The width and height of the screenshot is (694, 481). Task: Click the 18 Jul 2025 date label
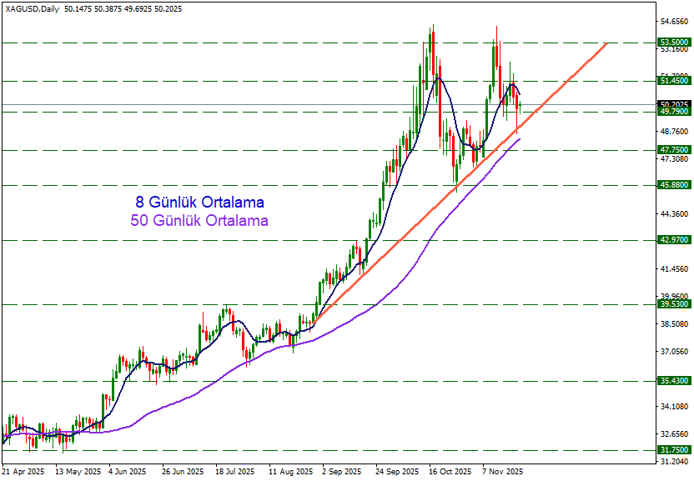(x=236, y=472)
